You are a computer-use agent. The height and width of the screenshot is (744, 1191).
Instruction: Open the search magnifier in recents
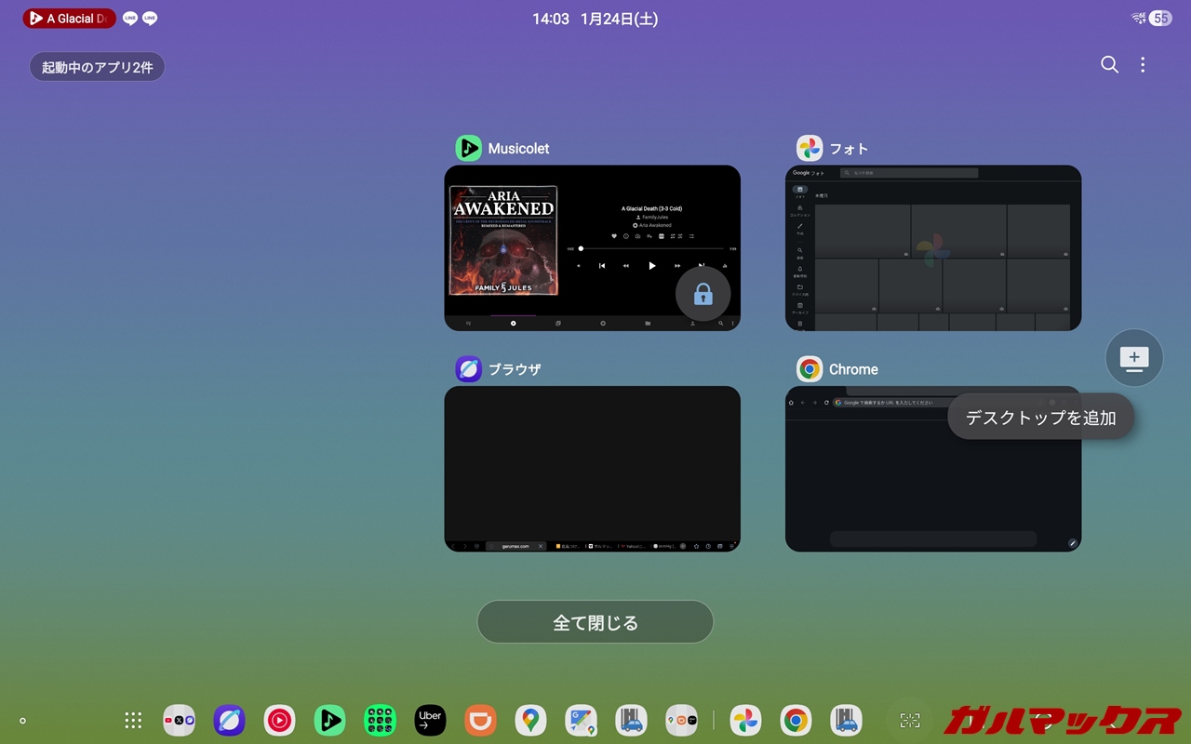1109,64
